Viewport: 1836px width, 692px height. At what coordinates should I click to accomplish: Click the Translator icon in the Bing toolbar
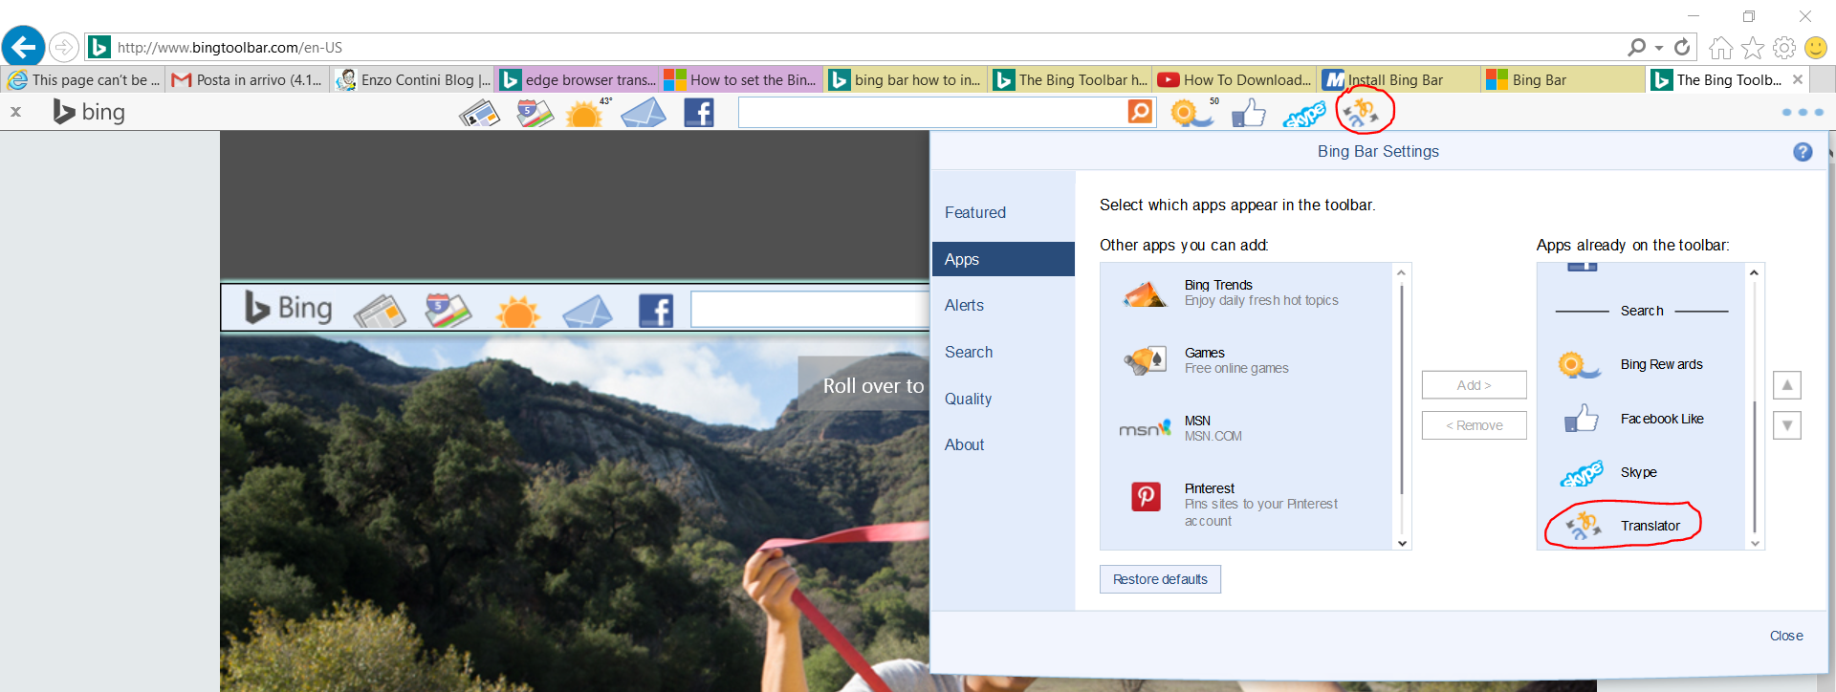pos(1361,113)
